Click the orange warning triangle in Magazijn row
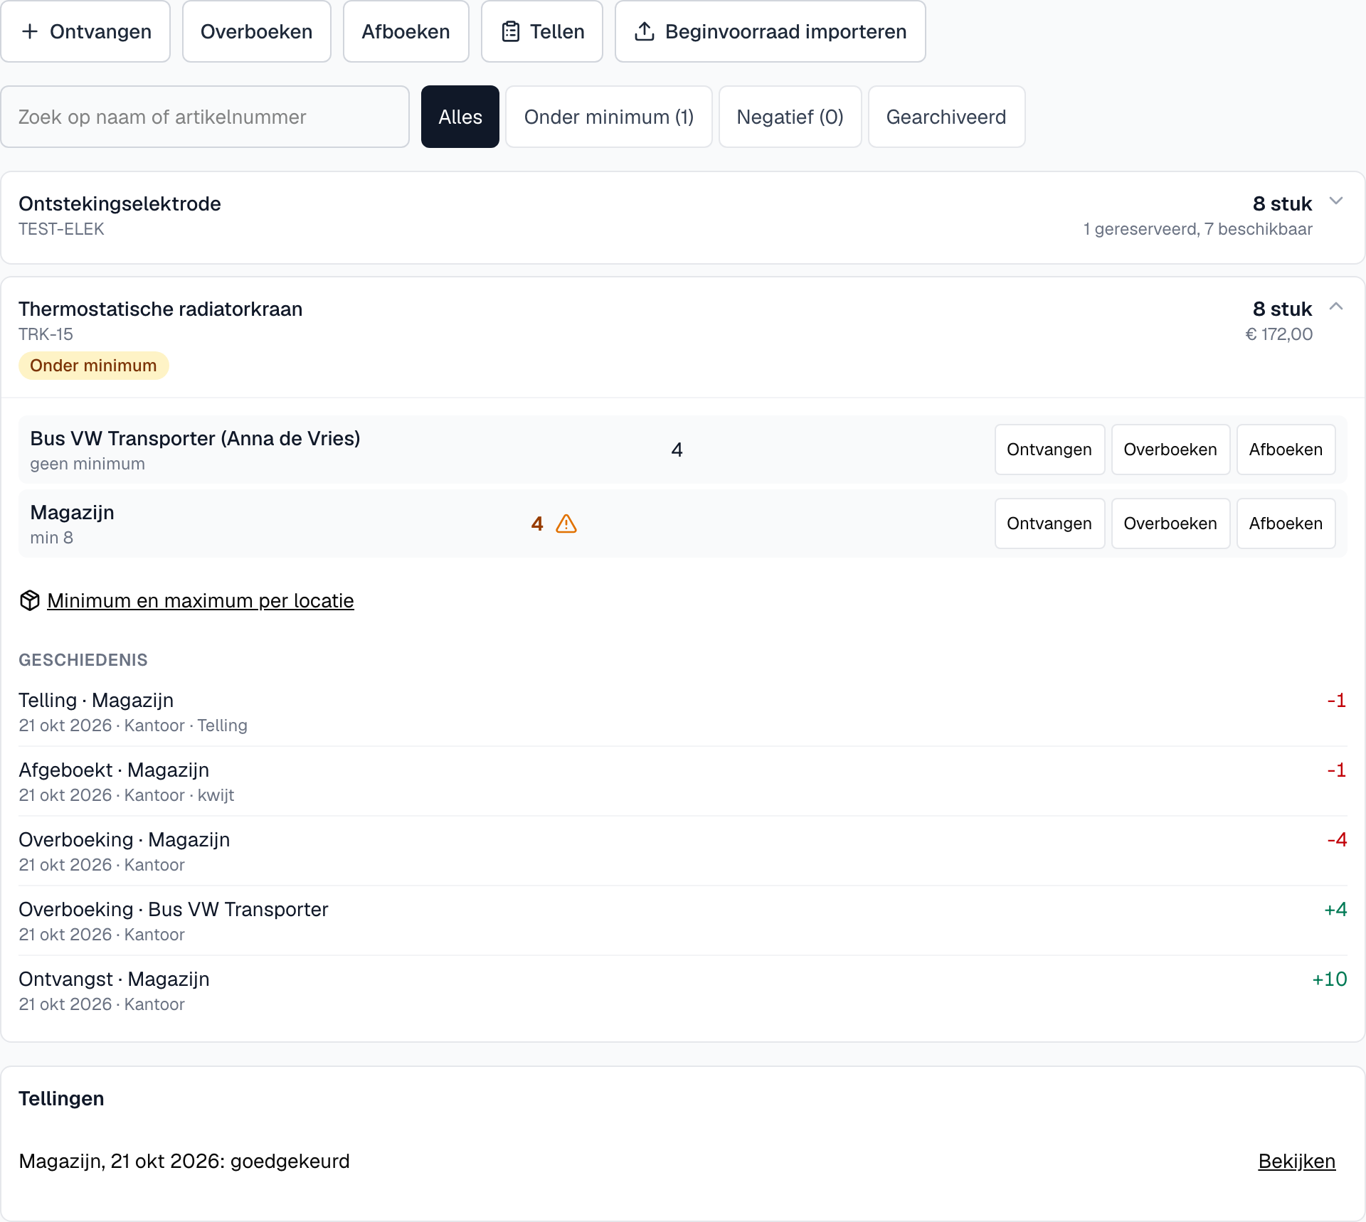 tap(566, 524)
